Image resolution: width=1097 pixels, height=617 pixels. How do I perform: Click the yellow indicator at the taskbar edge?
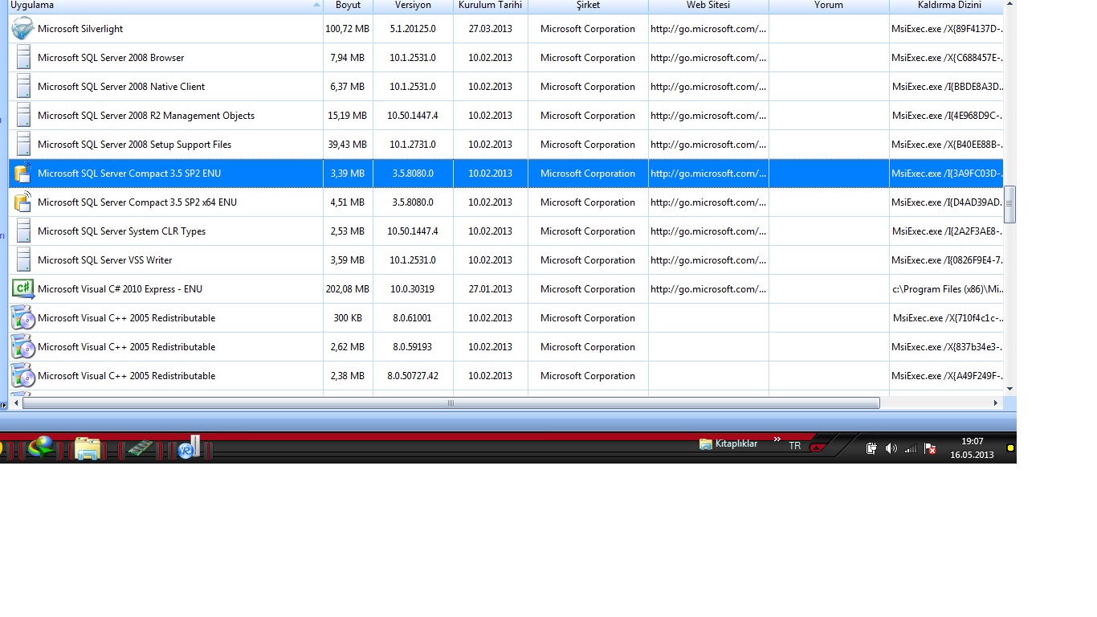pyautogui.click(x=1011, y=447)
